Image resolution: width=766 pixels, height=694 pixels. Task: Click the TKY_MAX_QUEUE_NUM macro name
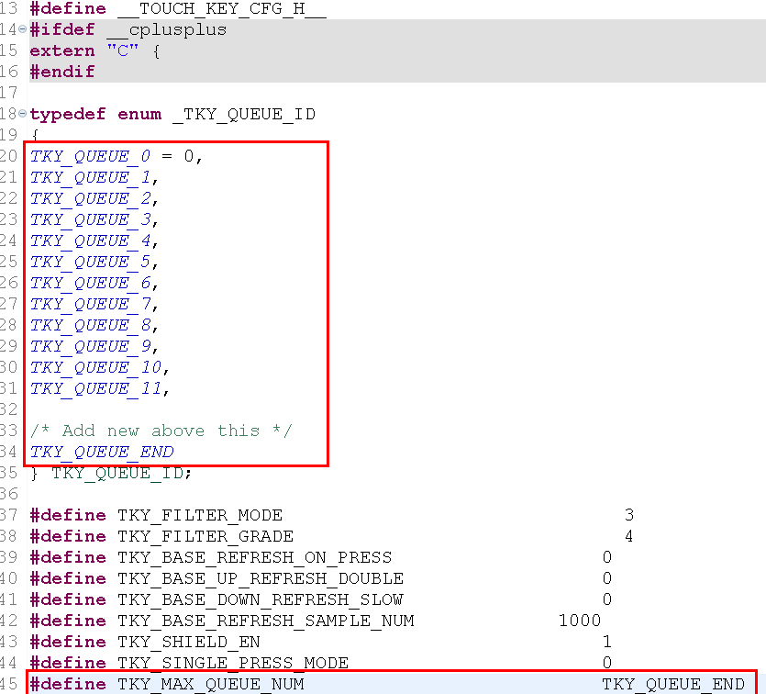[x=211, y=684]
